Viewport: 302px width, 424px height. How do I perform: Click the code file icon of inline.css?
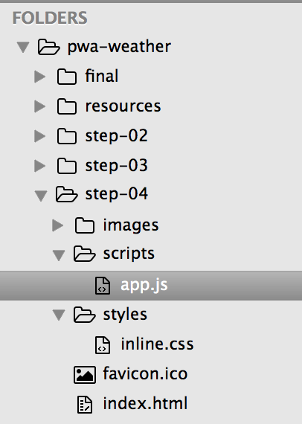tap(103, 345)
